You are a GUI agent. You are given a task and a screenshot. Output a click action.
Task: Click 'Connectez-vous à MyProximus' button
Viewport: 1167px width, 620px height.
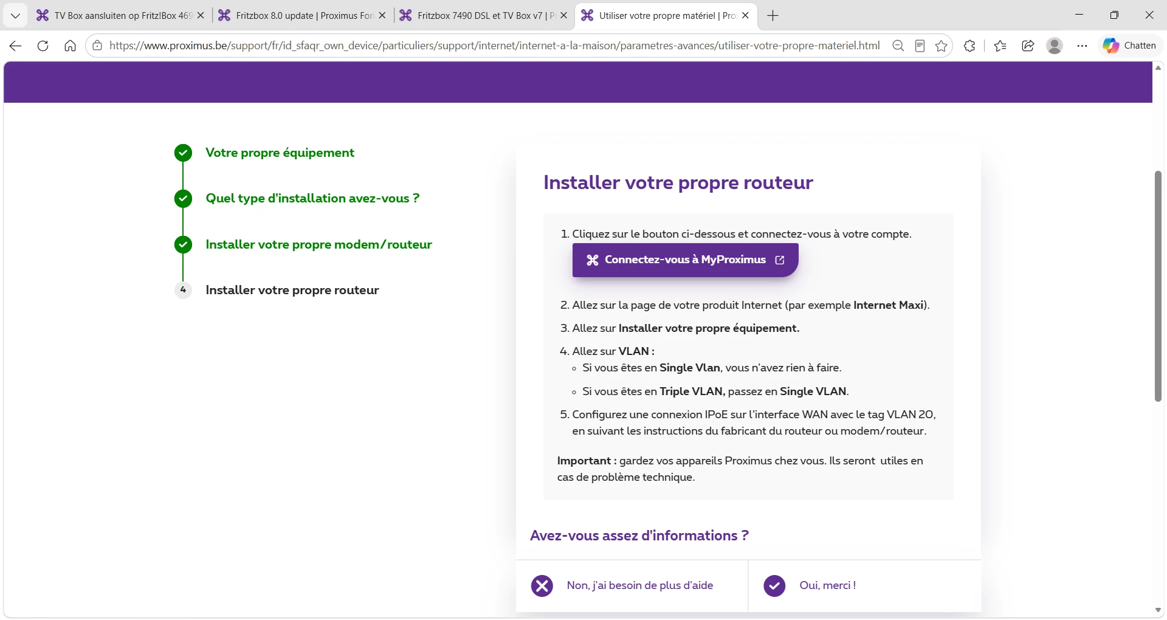pos(685,260)
